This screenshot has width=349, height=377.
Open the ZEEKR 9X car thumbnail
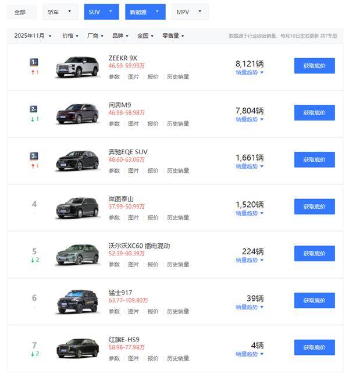[77, 66]
